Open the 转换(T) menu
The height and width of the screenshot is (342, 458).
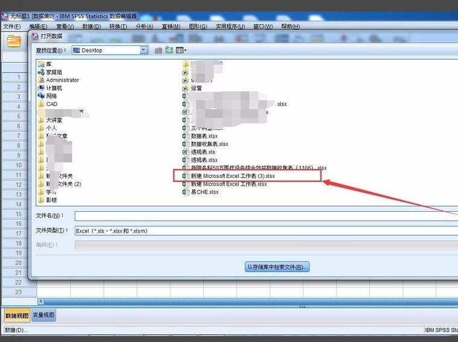[x=118, y=27]
